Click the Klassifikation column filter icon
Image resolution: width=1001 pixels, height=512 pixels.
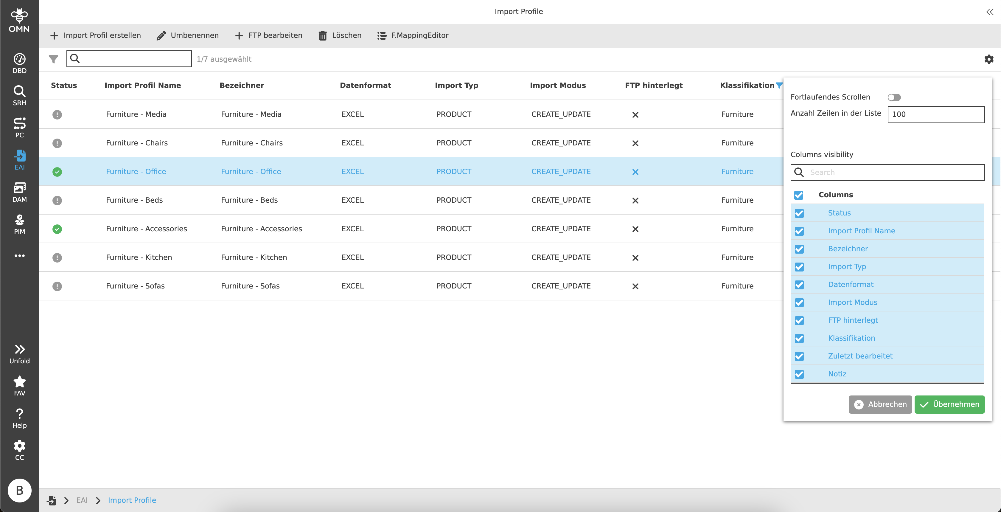[779, 86]
